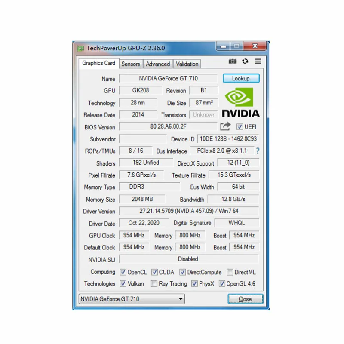Screen dimensions: 344x344
Task: Click the Shaders field 192 Unified
Action: coord(146,163)
